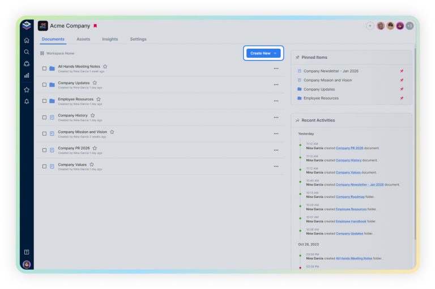The height and width of the screenshot is (289, 435).
Task: Select the Company History checkbox
Action: click(x=44, y=118)
